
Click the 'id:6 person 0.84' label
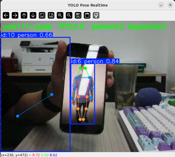95,61
